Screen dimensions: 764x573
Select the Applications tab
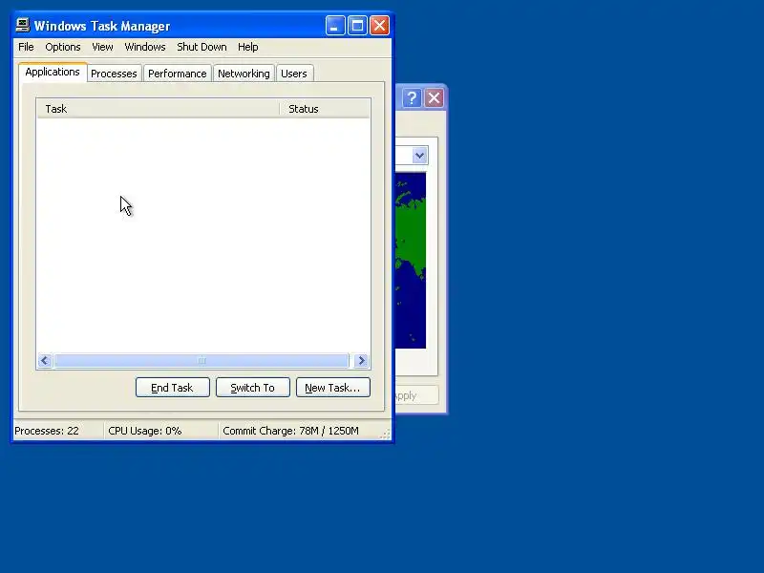pos(53,73)
